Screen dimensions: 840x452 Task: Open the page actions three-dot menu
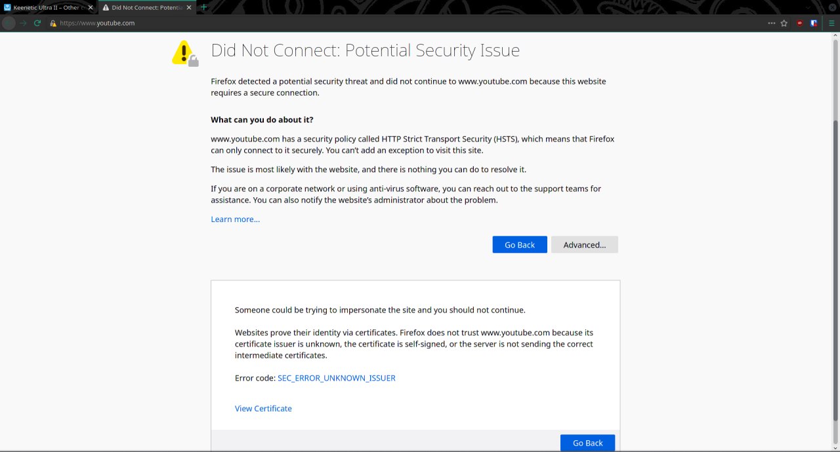pos(771,23)
